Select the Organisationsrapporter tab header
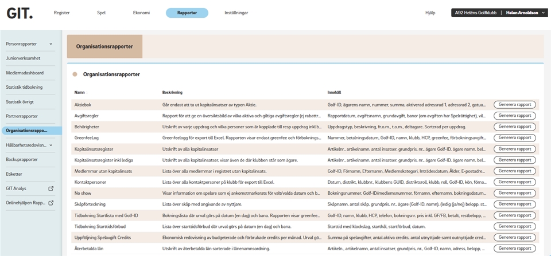This screenshot has width=551, height=256. coord(104,47)
